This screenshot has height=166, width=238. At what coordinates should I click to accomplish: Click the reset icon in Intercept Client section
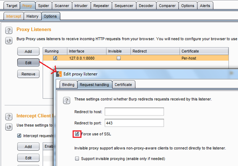click(x=9, y=126)
